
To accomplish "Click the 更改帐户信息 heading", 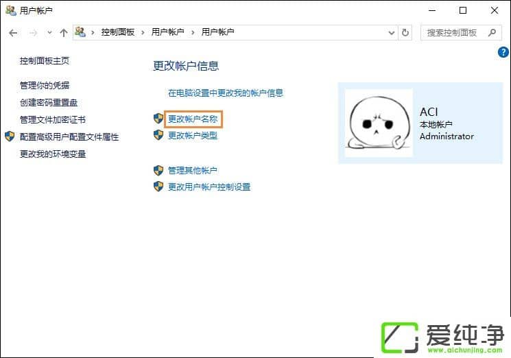I will (x=186, y=66).
